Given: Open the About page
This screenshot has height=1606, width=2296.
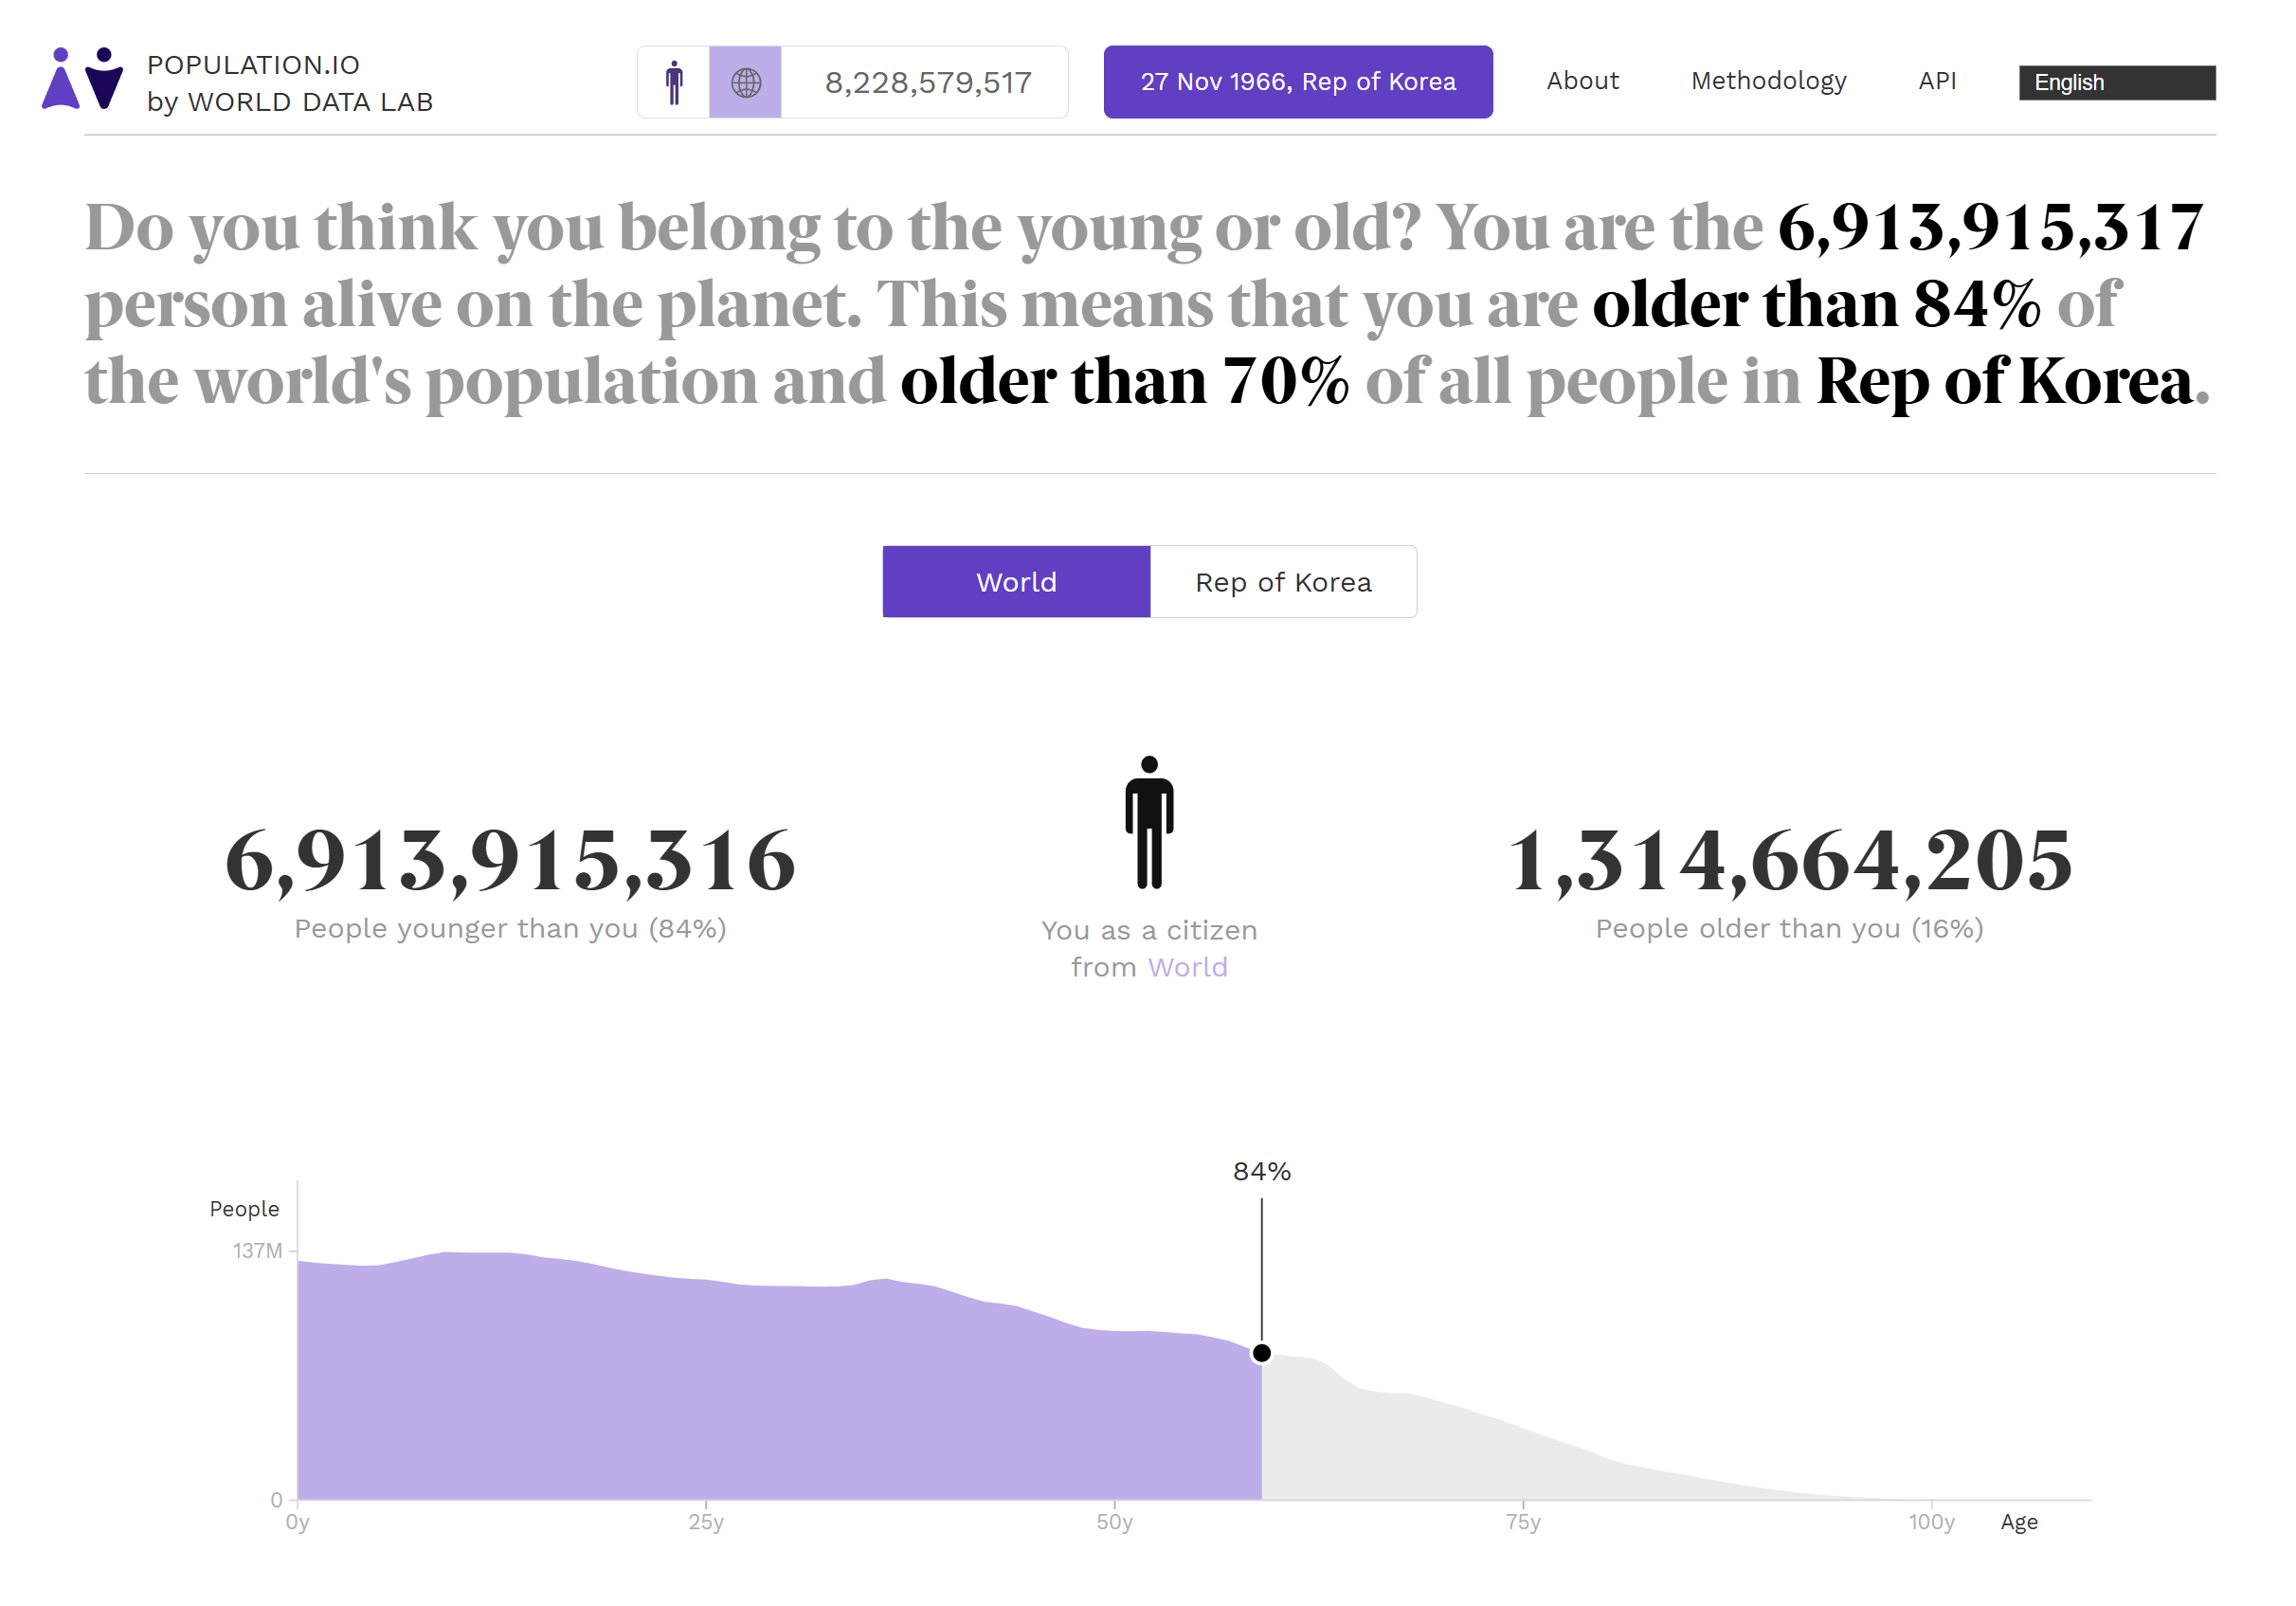Looking at the screenshot, I should point(1582,81).
